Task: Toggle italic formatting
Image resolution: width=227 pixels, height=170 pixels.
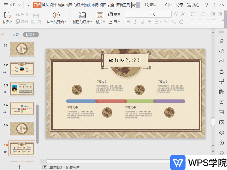Action: (135, 22)
